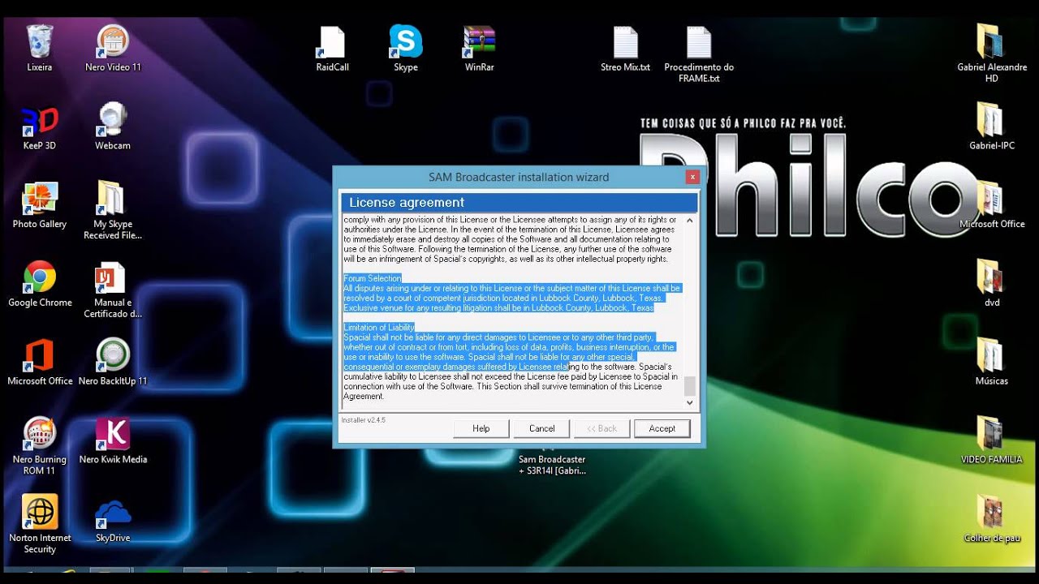Viewport: 1039px width, 584px height.
Task: Open the RaidCall desktop shortcut
Action: 332,47
